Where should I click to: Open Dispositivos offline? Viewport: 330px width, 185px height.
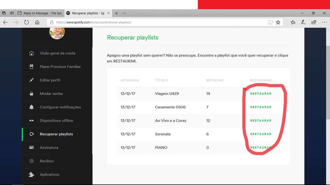point(56,120)
